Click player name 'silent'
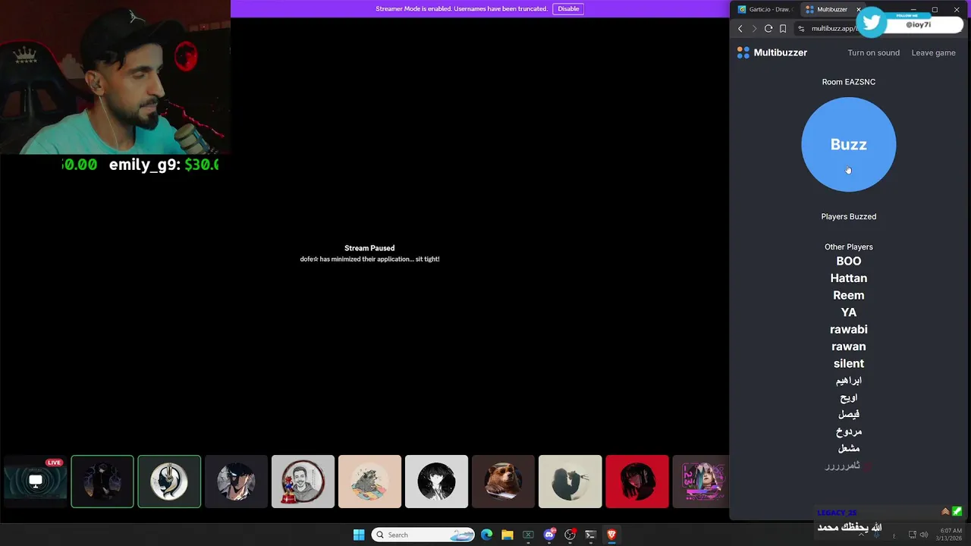 coord(848,363)
